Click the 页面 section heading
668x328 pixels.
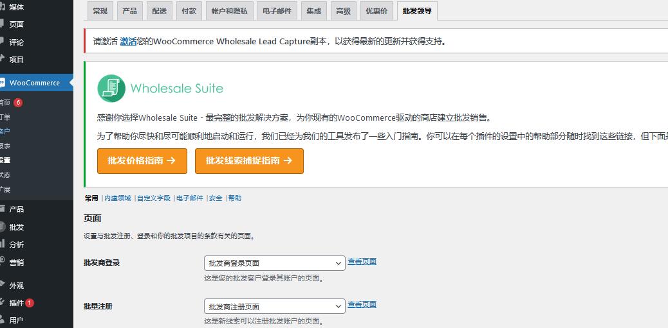(93, 218)
